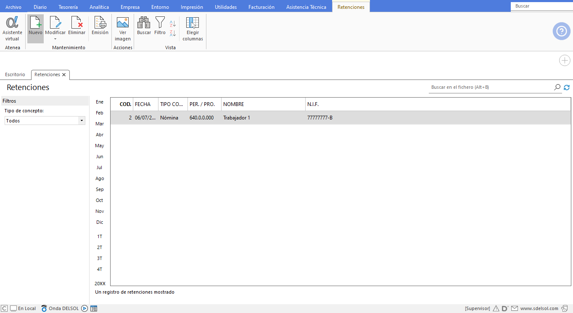Viewport: 573px width, 313px height.
Task: Open the Emisión printing tool
Action: click(x=100, y=26)
